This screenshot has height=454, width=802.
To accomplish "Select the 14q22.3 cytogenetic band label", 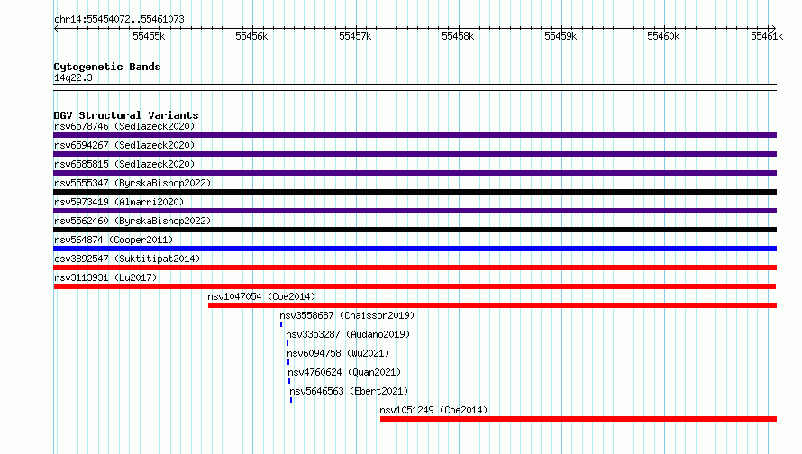I will pos(73,77).
